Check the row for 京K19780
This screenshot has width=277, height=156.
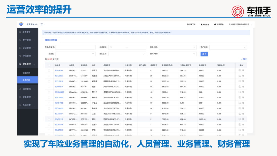[49, 71]
